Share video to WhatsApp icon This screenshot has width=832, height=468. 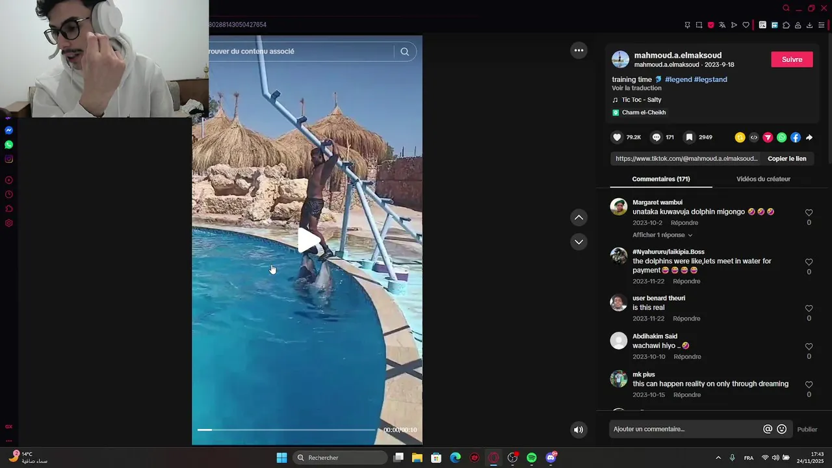(x=781, y=138)
